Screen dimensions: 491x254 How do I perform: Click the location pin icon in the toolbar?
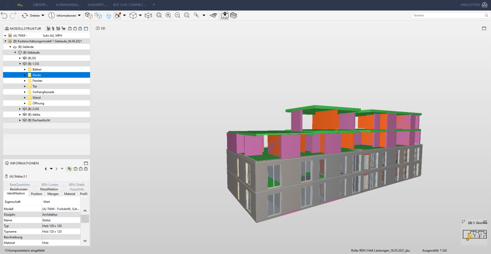coord(225,15)
